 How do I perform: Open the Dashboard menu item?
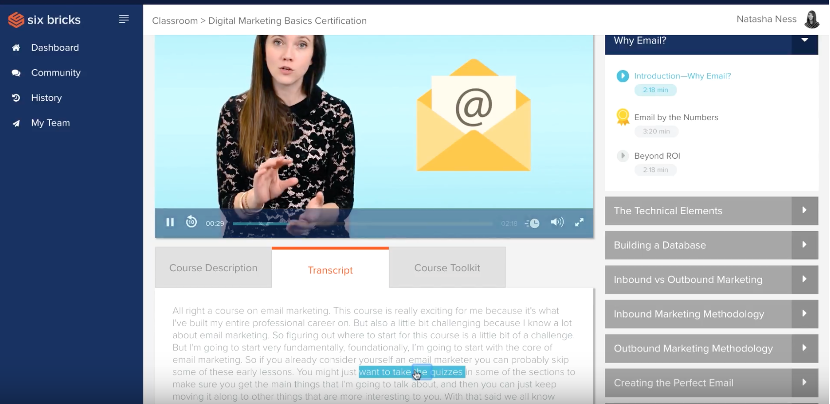pos(55,48)
